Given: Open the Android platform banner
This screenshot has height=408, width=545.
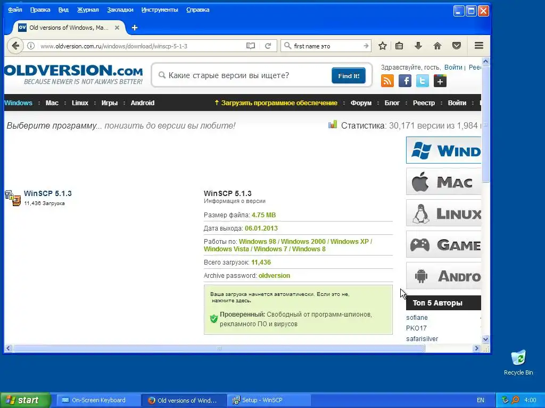Looking at the screenshot, I should (x=443, y=276).
